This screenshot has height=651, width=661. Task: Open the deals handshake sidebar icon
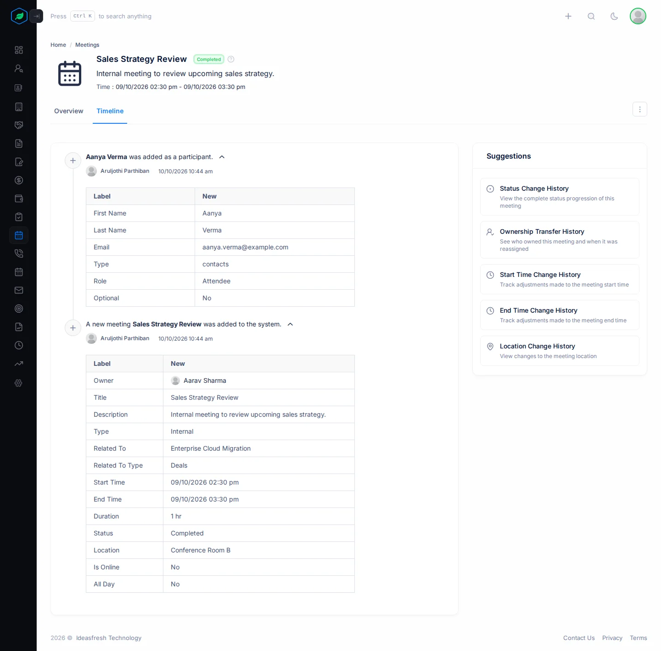click(x=19, y=125)
